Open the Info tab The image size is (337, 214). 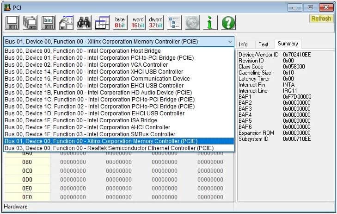pos(243,44)
